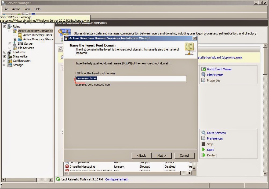Viewport: 269px width, 189px height.
Task: Expand the Active Directory Sites node
Action: [15, 39]
